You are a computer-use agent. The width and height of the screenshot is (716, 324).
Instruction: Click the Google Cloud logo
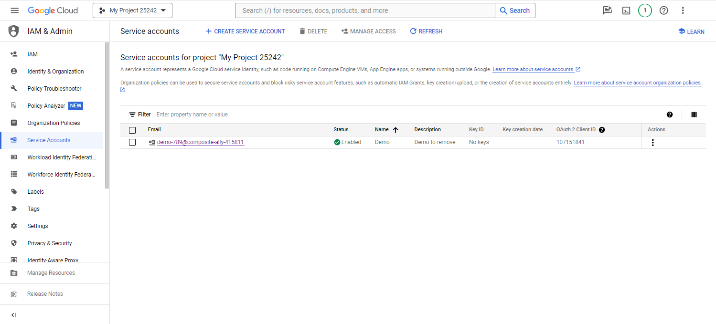coord(53,10)
